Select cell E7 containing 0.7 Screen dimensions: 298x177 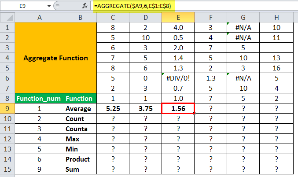point(178,88)
